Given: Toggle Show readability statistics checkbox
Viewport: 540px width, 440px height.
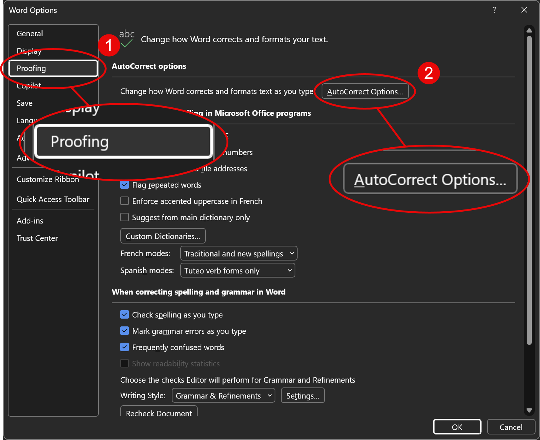Looking at the screenshot, I should [x=125, y=363].
